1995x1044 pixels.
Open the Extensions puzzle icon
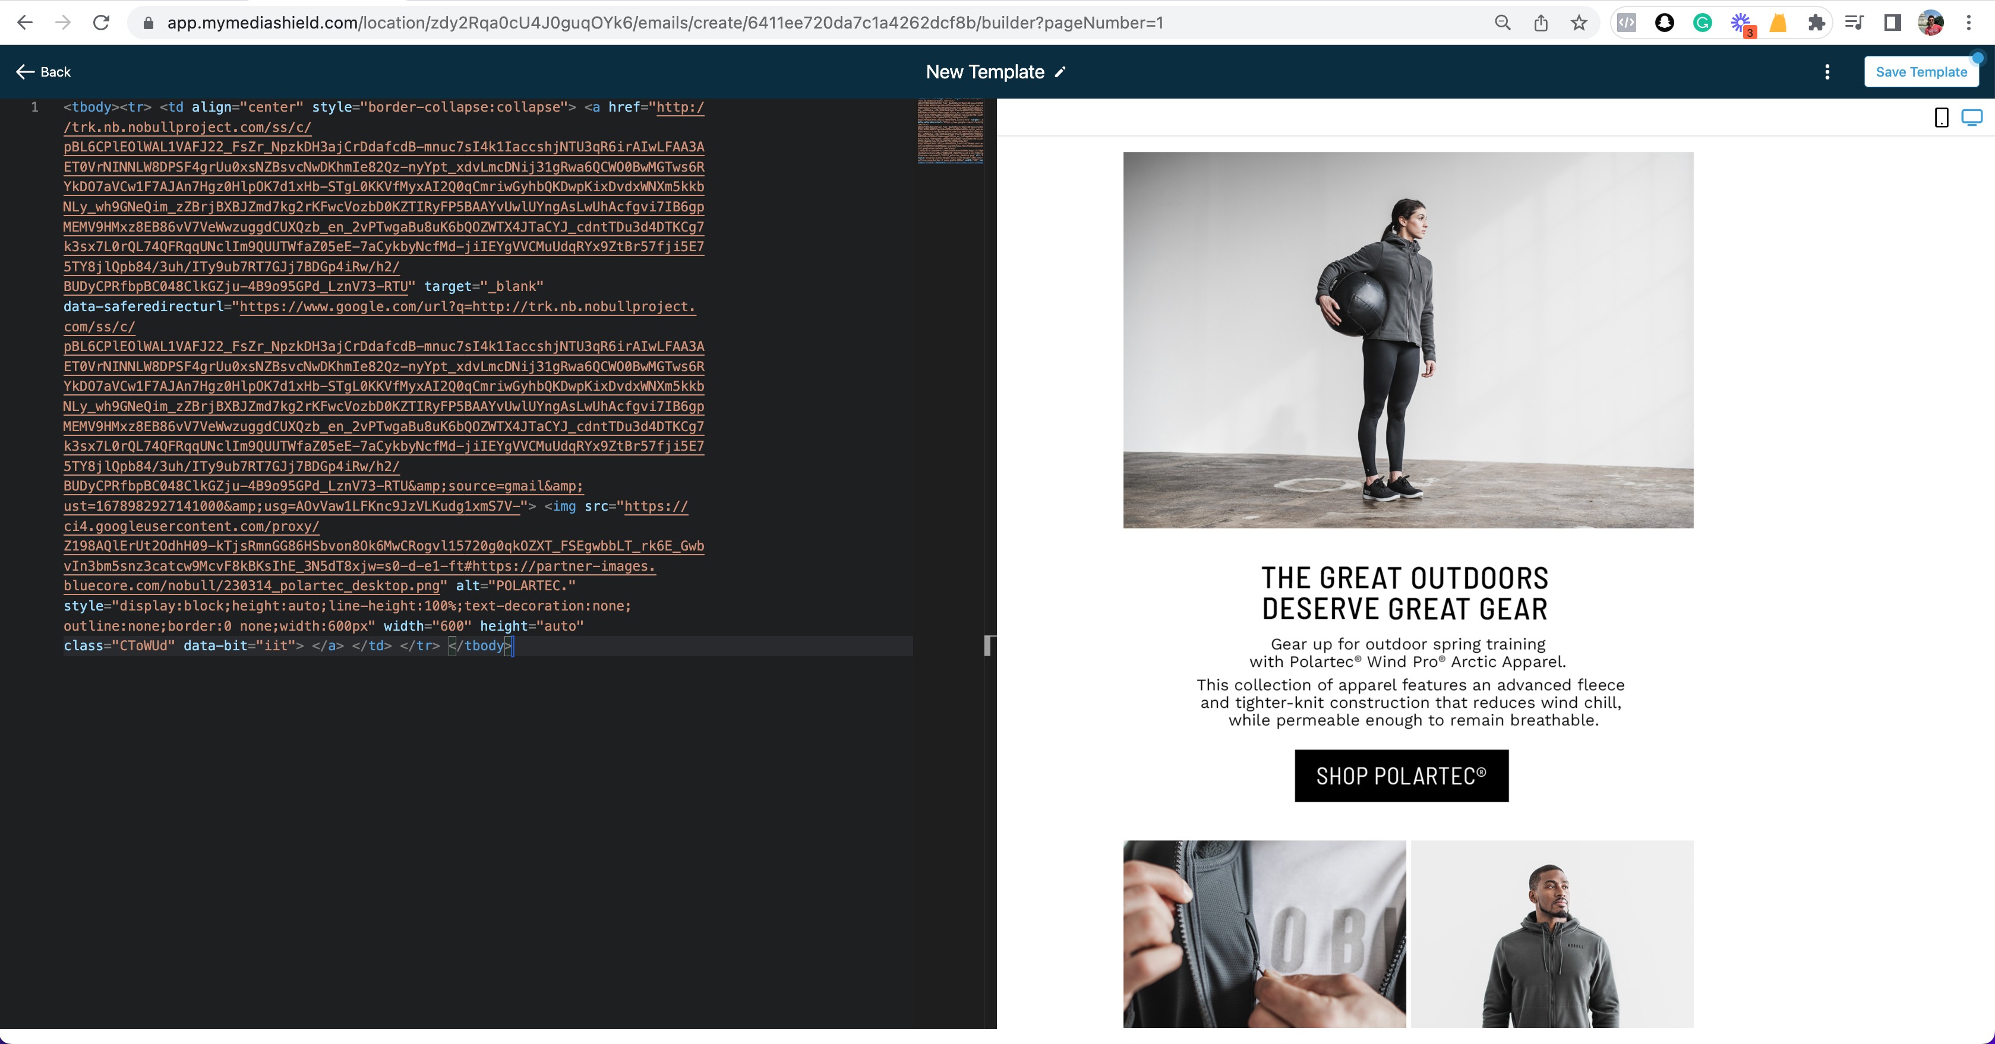tap(1816, 23)
